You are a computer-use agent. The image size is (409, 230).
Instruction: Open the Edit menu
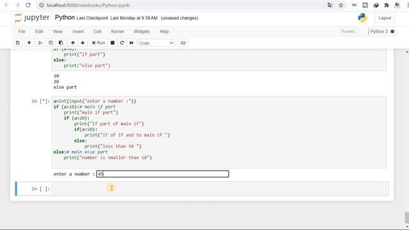click(39, 31)
